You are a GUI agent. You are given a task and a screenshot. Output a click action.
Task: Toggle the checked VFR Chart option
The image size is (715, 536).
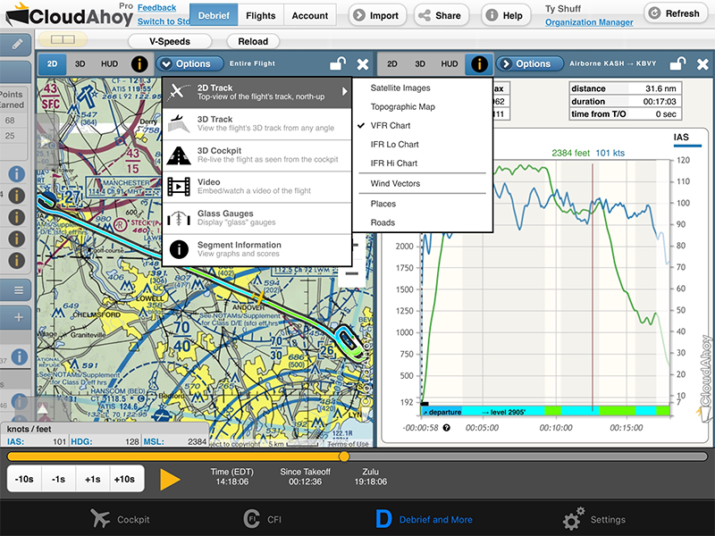pyautogui.click(x=390, y=125)
